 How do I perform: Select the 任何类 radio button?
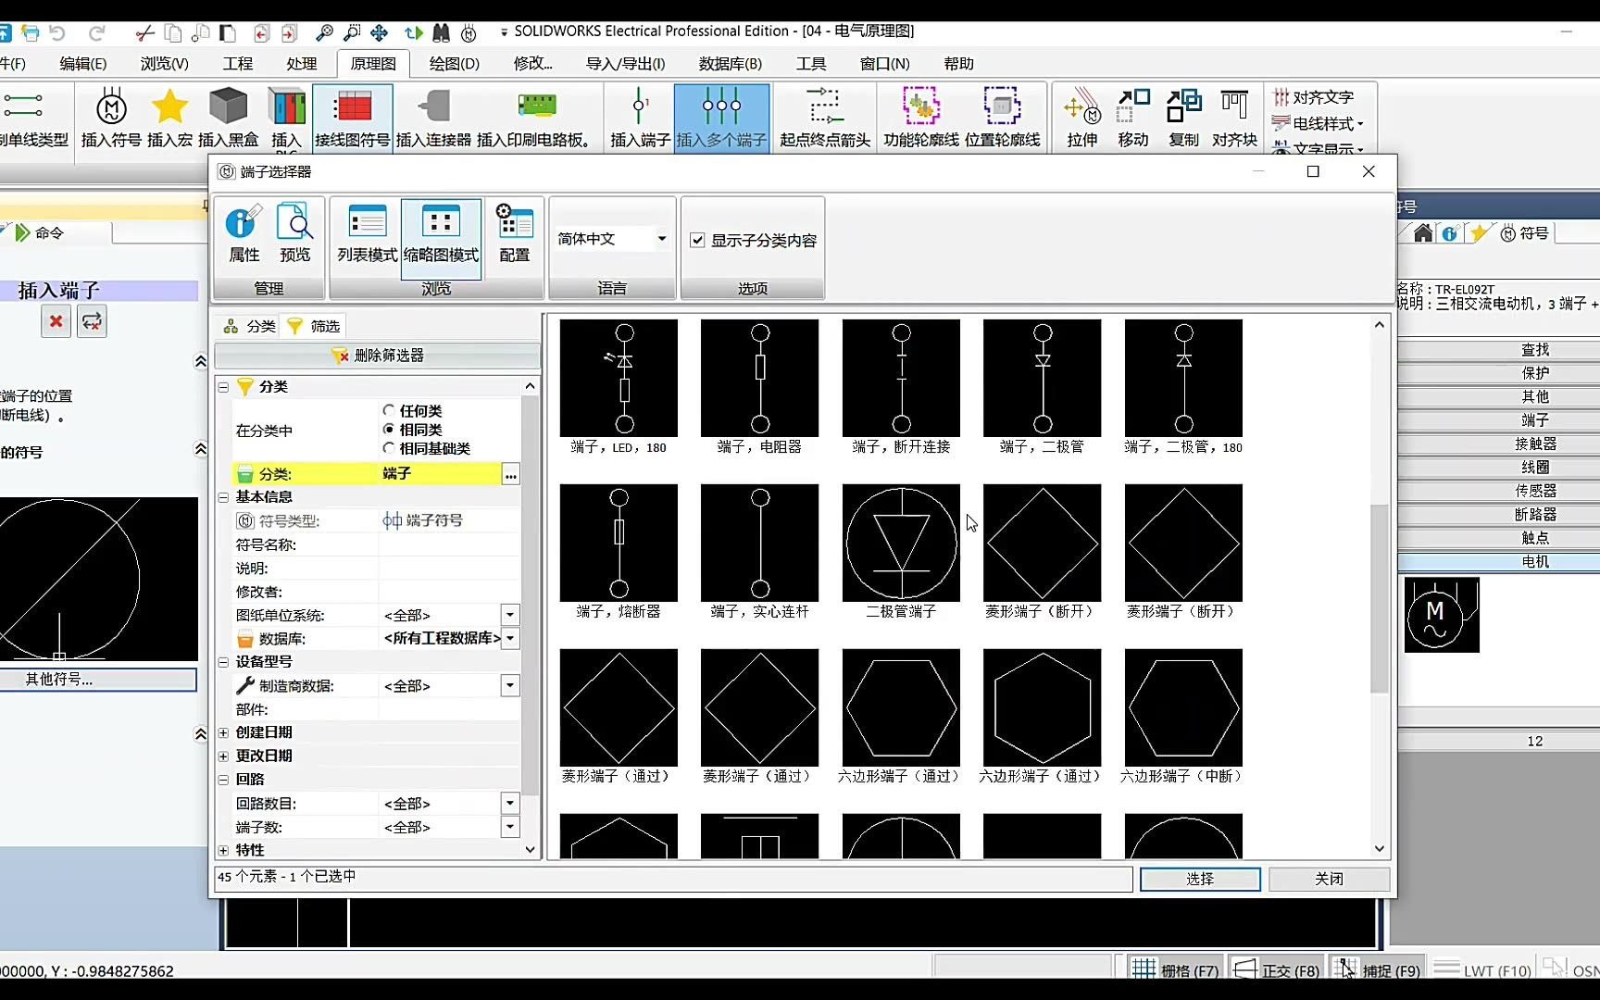[x=390, y=410]
